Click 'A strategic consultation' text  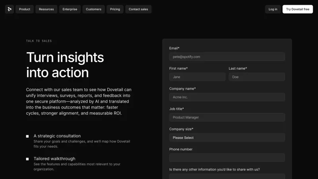click(x=57, y=136)
